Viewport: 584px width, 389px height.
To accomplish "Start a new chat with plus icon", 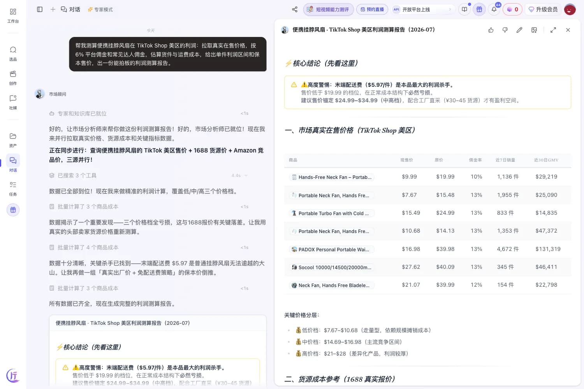I will tap(53, 9).
